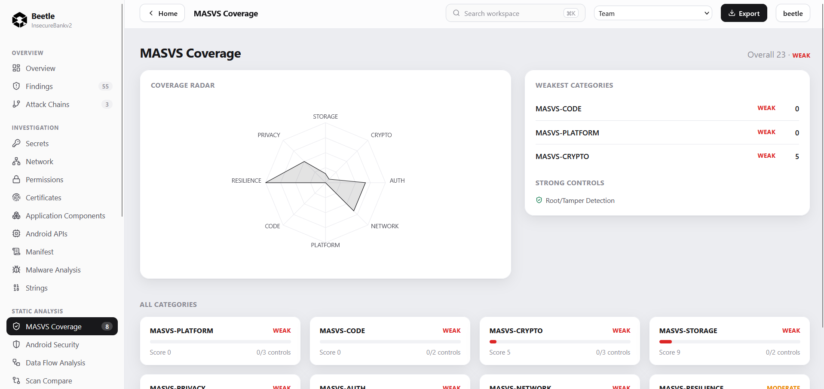Screen dimensions: 824x389
Task: Click the MASVS-PLATFORM score progress bar
Action: 220,342
